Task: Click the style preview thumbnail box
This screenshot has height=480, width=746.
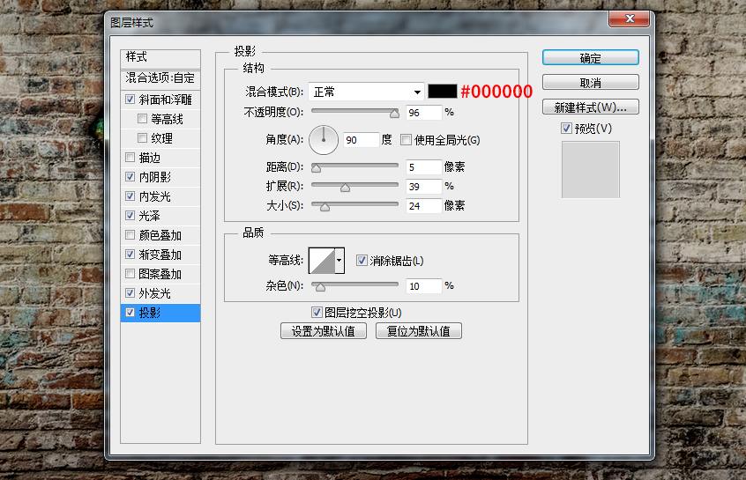Action: coord(591,170)
